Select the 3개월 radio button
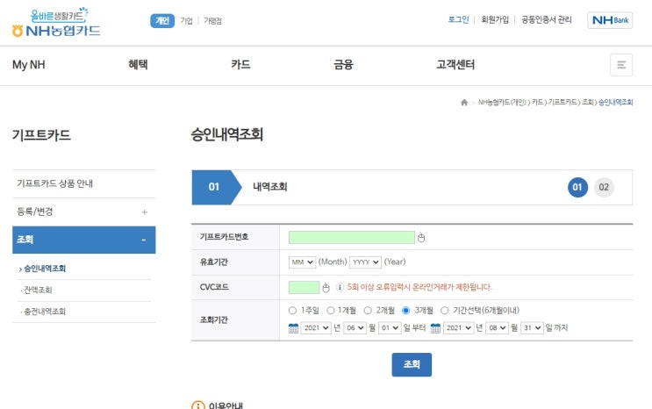This screenshot has width=652, height=409. coord(405,311)
